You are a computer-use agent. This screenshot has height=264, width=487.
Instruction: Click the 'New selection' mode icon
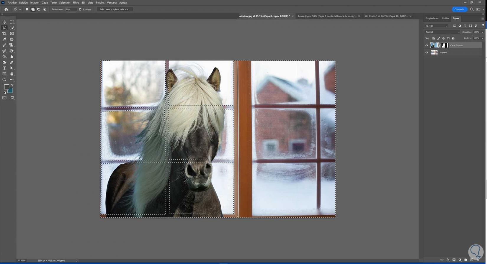click(27, 9)
